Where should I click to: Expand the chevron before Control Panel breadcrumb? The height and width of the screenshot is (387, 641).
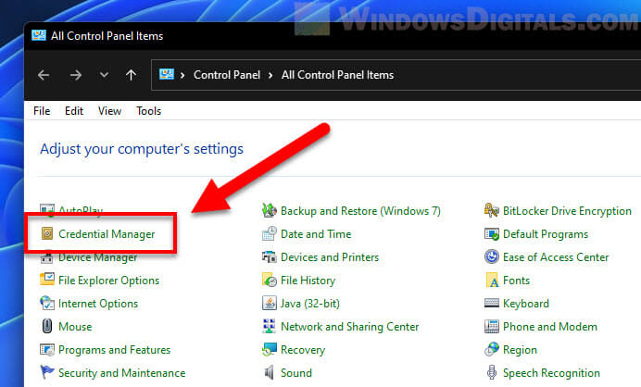tap(182, 75)
